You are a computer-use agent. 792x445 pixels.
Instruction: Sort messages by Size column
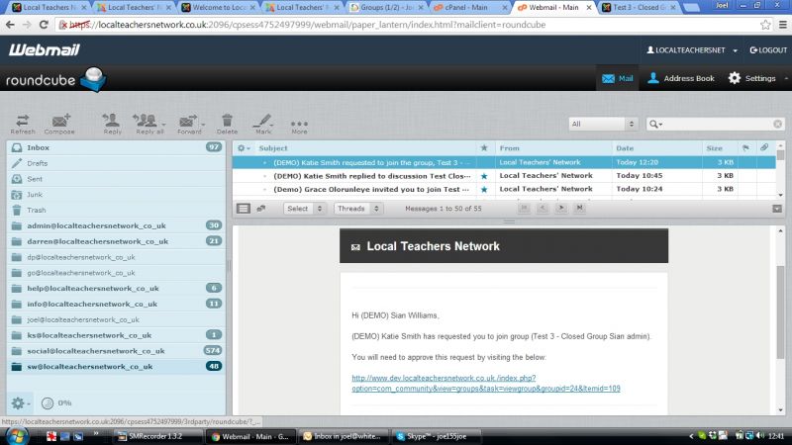coord(714,147)
